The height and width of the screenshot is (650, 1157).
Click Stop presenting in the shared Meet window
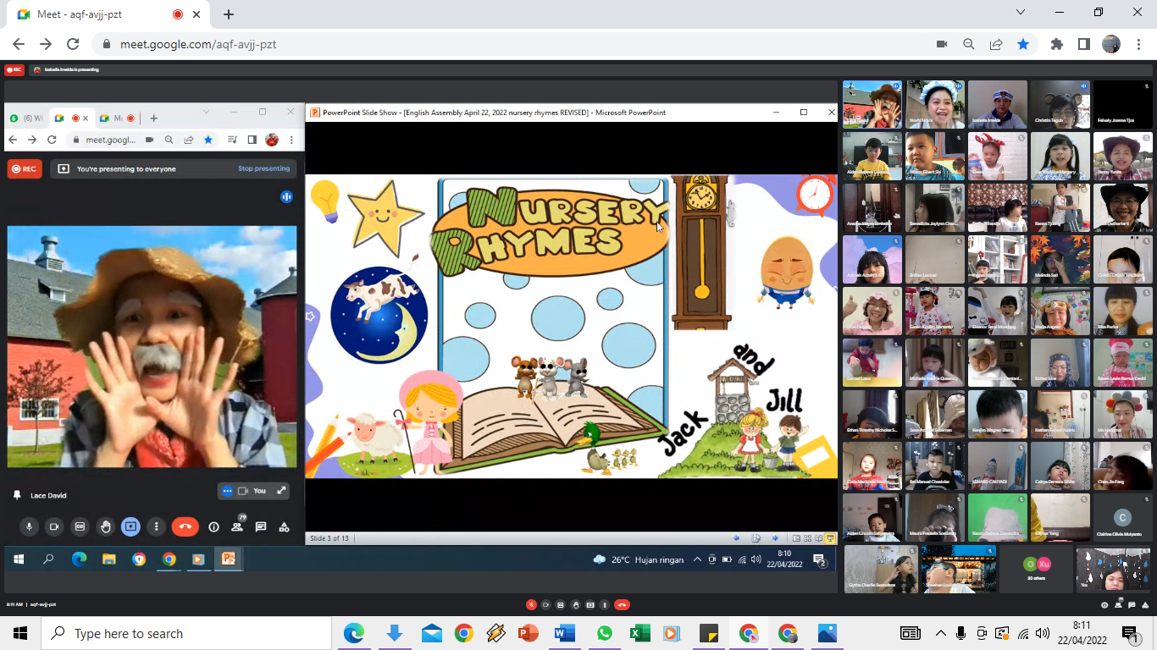point(263,168)
